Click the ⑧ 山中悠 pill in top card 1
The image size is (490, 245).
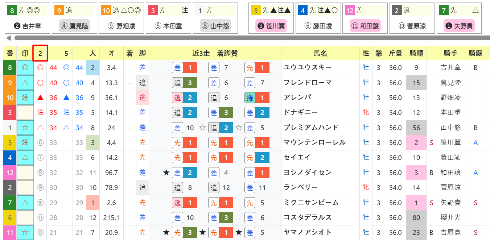click(215, 26)
